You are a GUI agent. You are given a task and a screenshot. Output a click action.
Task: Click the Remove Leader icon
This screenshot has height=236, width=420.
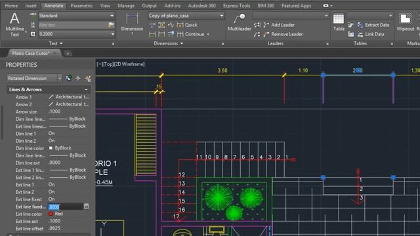(266, 34)
